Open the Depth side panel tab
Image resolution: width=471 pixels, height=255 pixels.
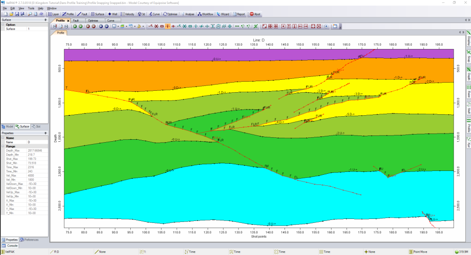tap(468, 74)
